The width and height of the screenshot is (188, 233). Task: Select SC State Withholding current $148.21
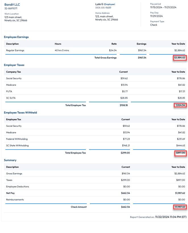point(126,146)
